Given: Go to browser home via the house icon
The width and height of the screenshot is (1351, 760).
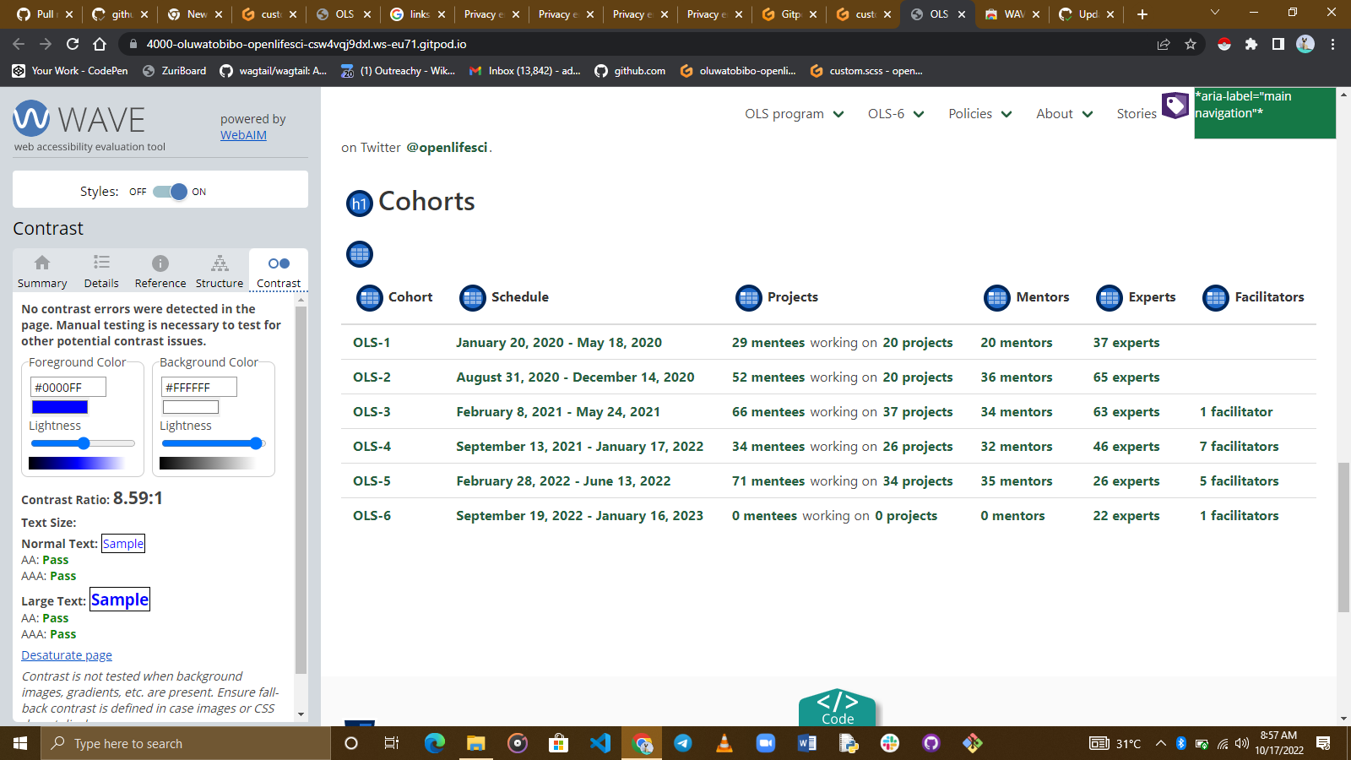Looking at the screenshot, I should click(x=100, y=44).
